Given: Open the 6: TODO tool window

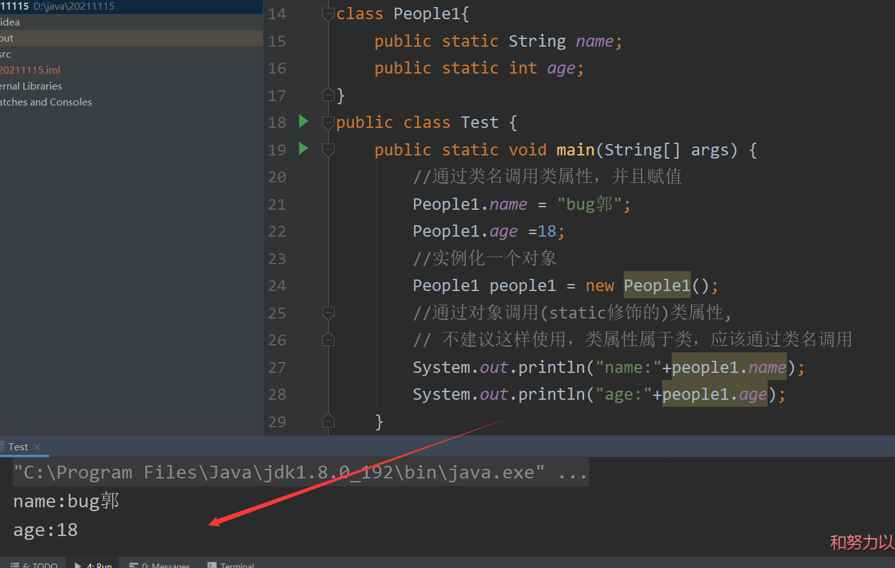Looking at the screenshot, I should 35,565.
